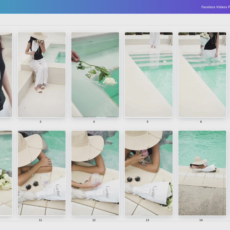Open page 11 thumbnail with sunglasses and Cartier bag
This screenshot has height=230, width=230.
click(42, 173)
